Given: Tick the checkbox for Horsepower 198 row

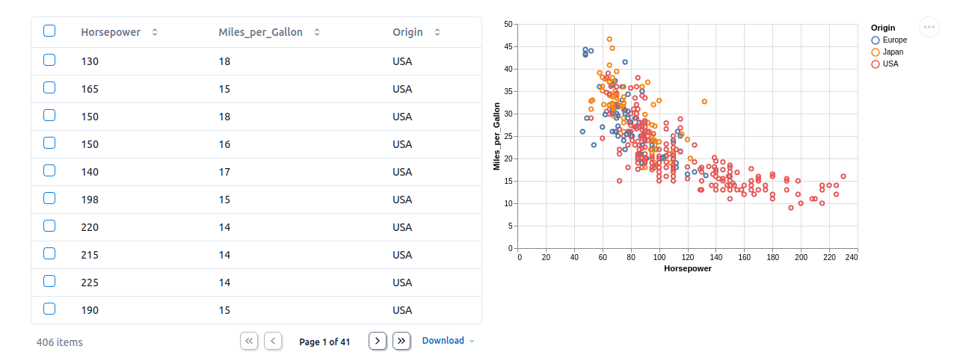Looking at the screenshot, I should 49,198.
